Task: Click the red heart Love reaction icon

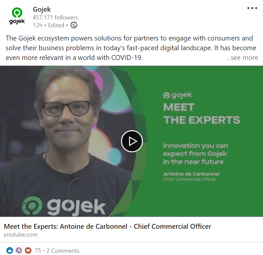Action: pyautogui.click(x=28, y=250)
